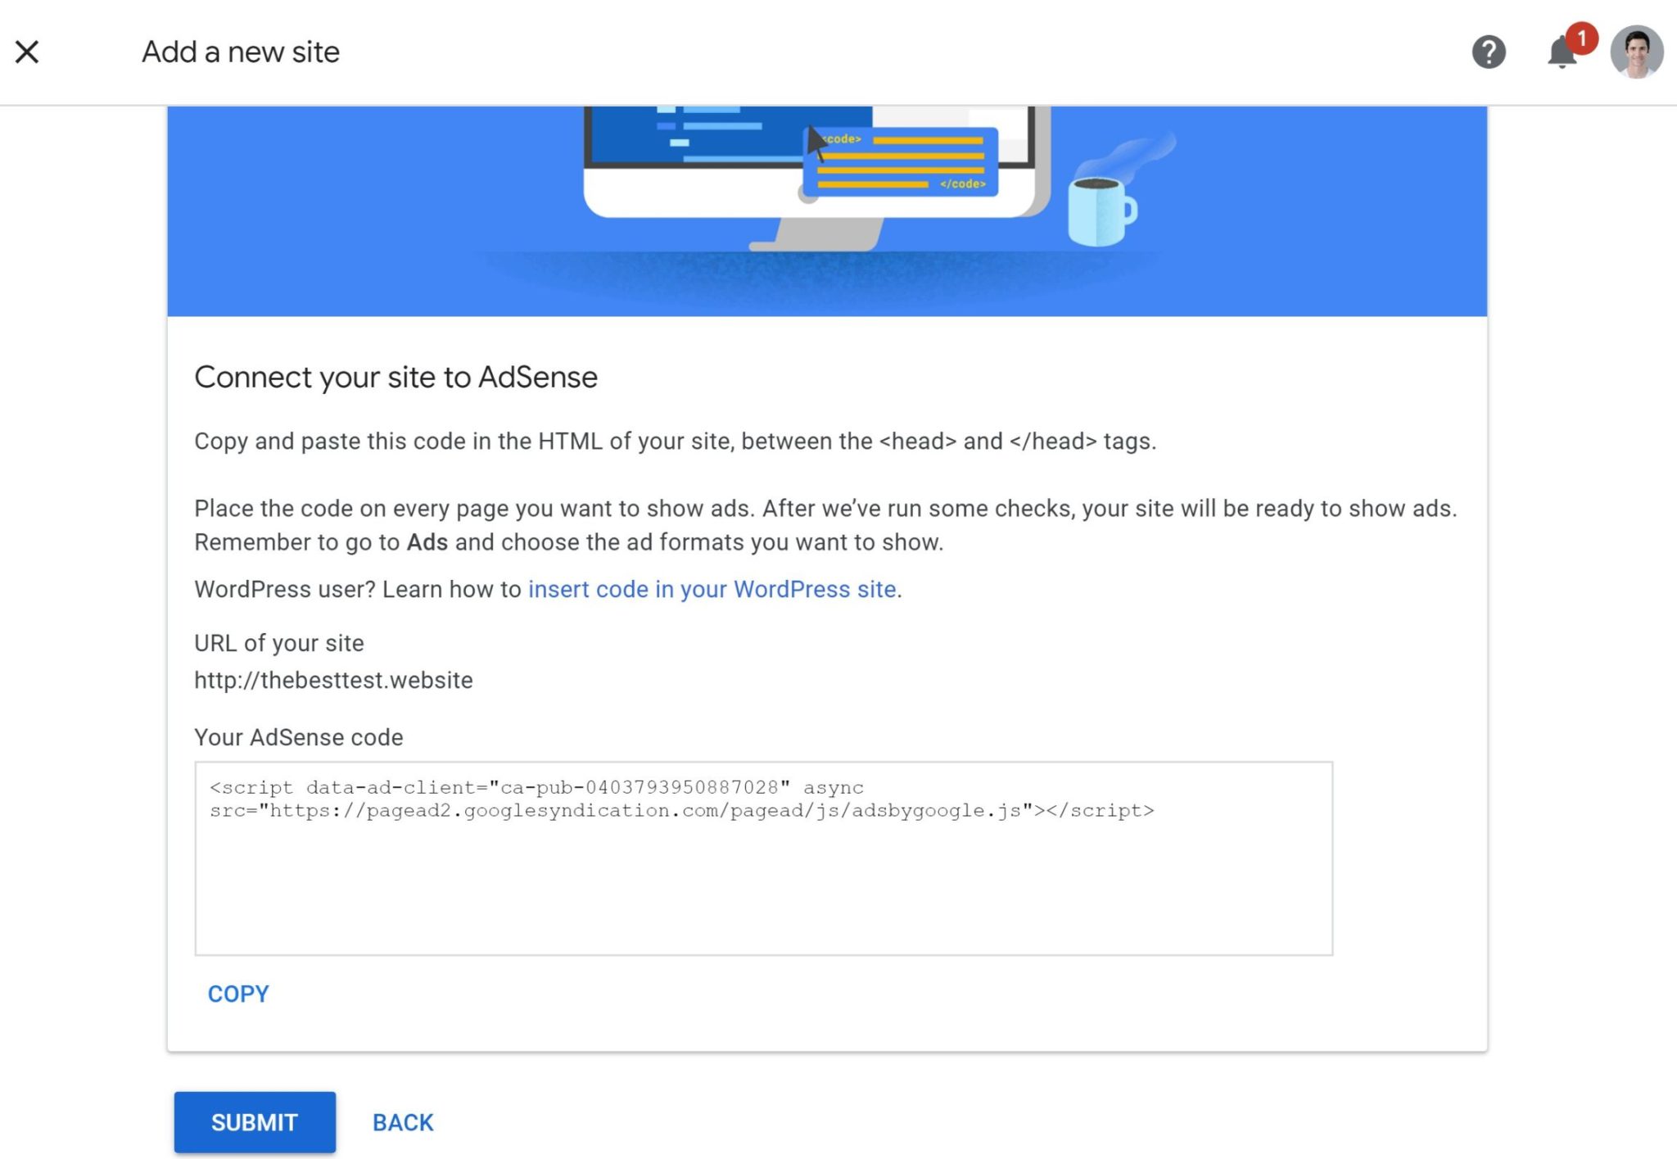Click the Your AdSense code label
The width and height of the screenshot is (1677, 1159).
tap(298, 736)
